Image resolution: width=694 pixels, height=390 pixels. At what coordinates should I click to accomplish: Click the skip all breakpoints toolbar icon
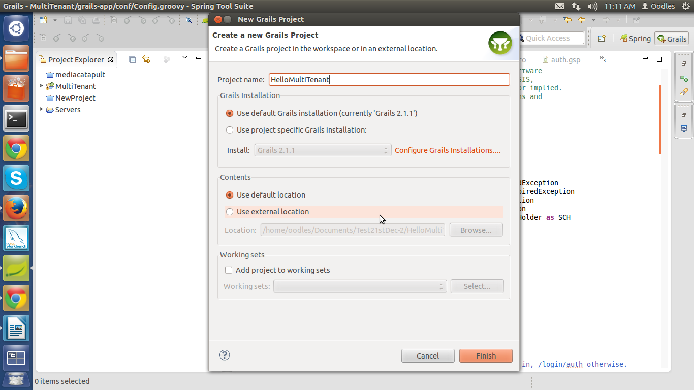pyautogui.click(x=188, y=20)
